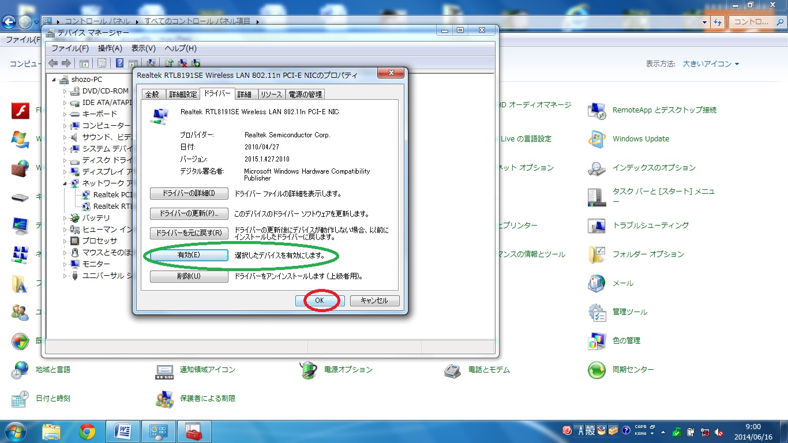Click the ドライバーの更新(P)... button
The image size is (788, 443).
(x=189, y=214)
